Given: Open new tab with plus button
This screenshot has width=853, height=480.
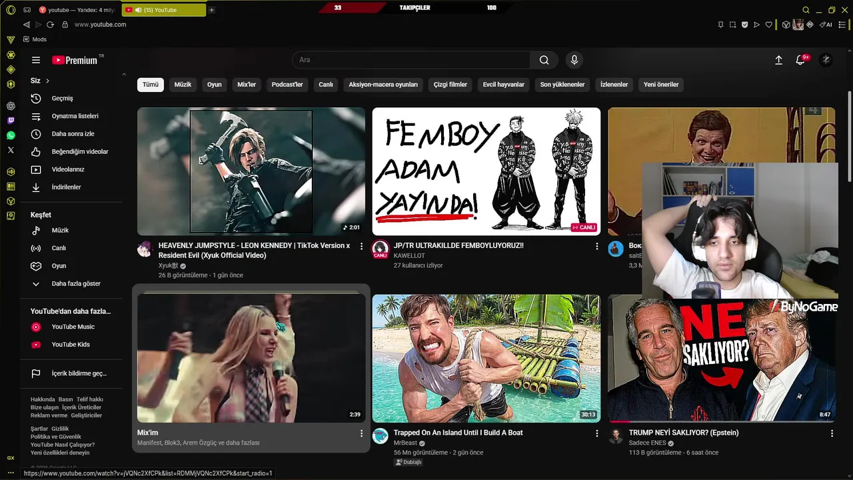Looking at the screenshot, I should click(211, 10).
